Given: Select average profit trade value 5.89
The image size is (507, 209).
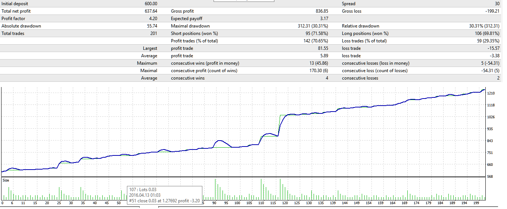Looking at the screenshot, I should 324,56.
